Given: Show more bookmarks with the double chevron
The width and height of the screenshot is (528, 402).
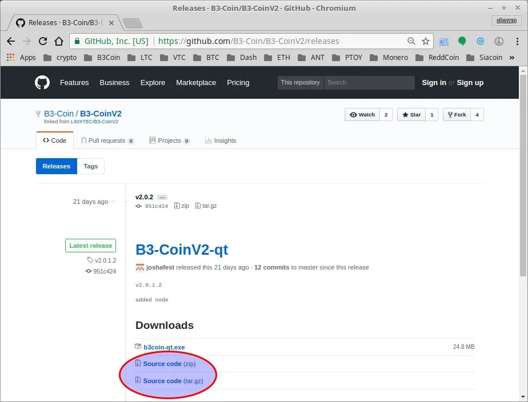Looking at the screenshot, I should 512,58.
